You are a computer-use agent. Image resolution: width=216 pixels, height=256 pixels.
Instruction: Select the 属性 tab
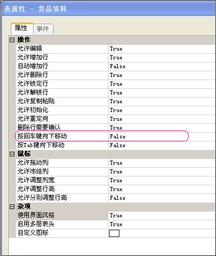pyautogui.click(x=22, y=28)
